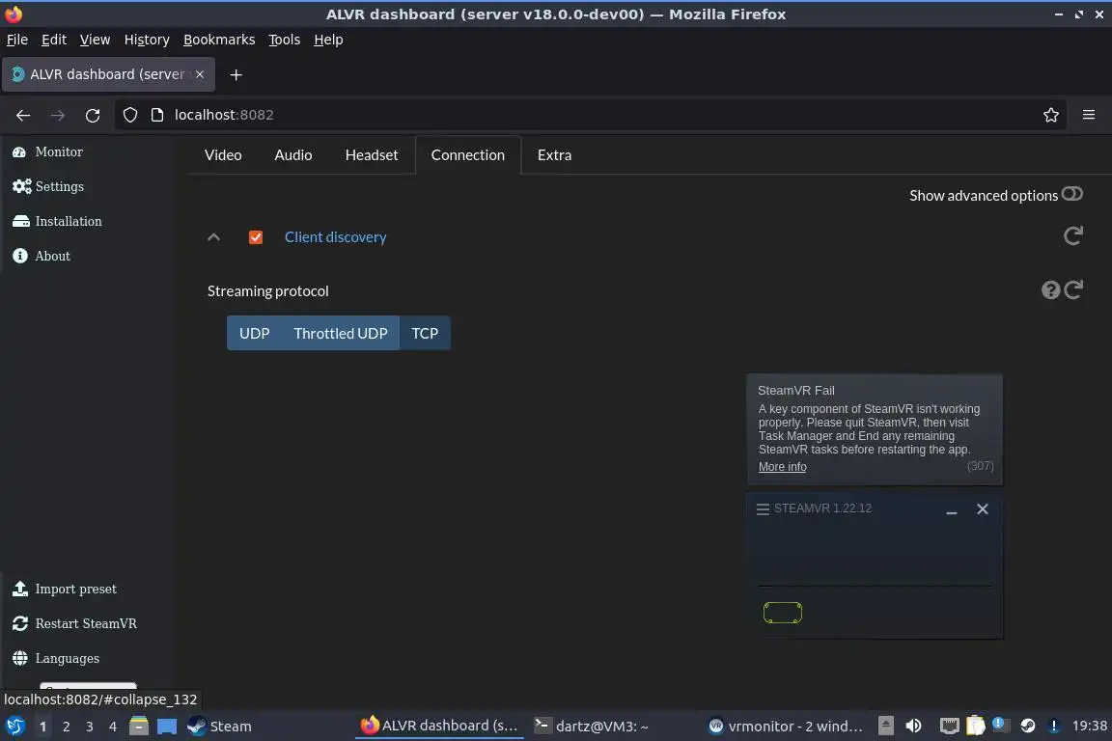Click the show desktop taskbar icon

click(167, 727)
